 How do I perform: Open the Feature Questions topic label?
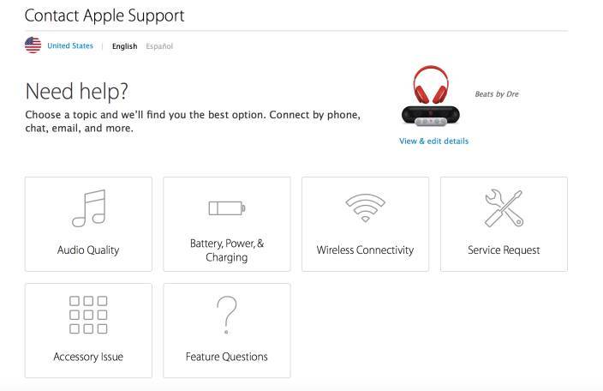tap(227, 357)
